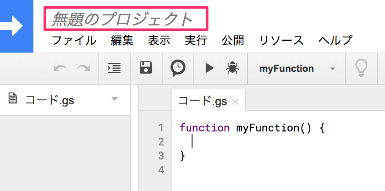Open the 公開 menu

click(233, 41)
